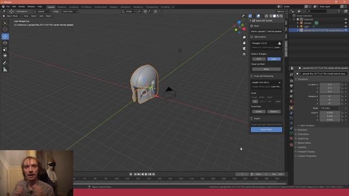This screenshot has width=349, height=196.
Task: Open the Global transform orientation dropdown
Action: coord(129,11)
